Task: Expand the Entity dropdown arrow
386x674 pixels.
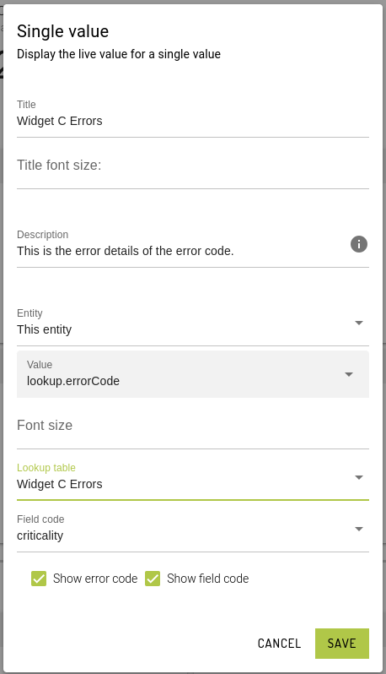Action: click(359, 323)
